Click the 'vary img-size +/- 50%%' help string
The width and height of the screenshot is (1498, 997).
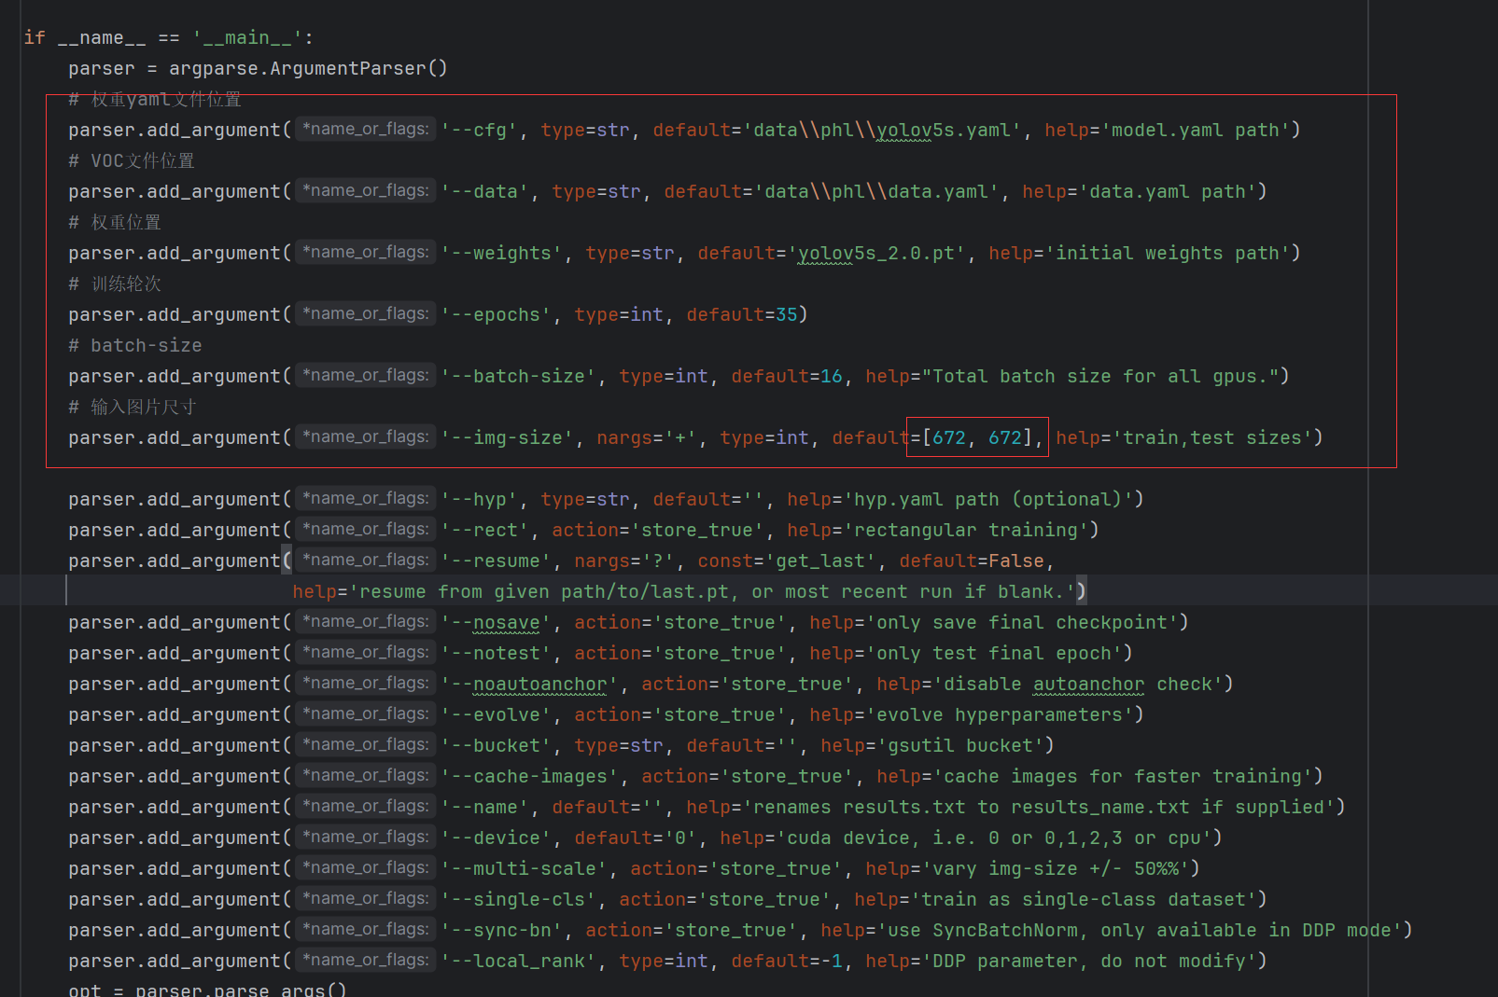click(1056, 868)
